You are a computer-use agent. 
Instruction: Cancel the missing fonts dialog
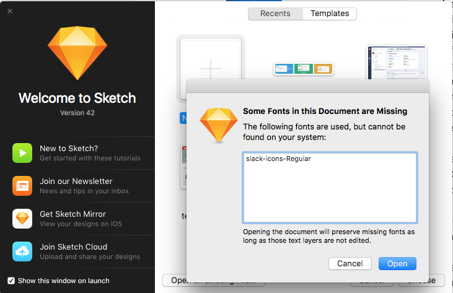pos(350,263)
